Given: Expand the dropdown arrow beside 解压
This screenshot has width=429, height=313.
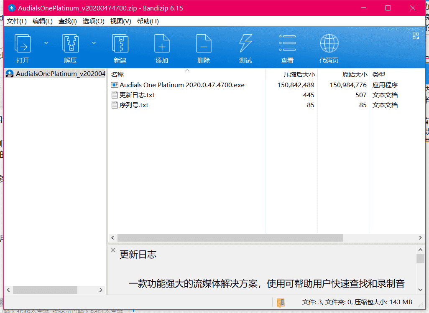Looking at the screenshot, I should pyautogui.click(x=94, y=43).
